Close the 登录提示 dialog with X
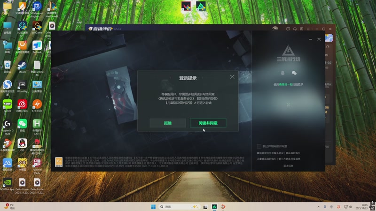This screenshot has height=211, width=376. [232, 77]
